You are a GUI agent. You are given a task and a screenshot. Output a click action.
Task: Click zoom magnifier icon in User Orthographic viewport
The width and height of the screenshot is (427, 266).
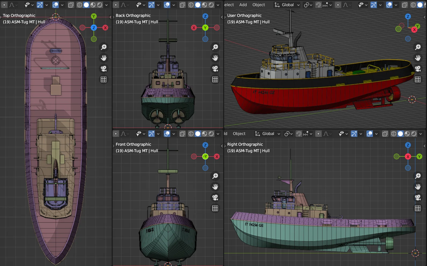click(x=418, y=47)
